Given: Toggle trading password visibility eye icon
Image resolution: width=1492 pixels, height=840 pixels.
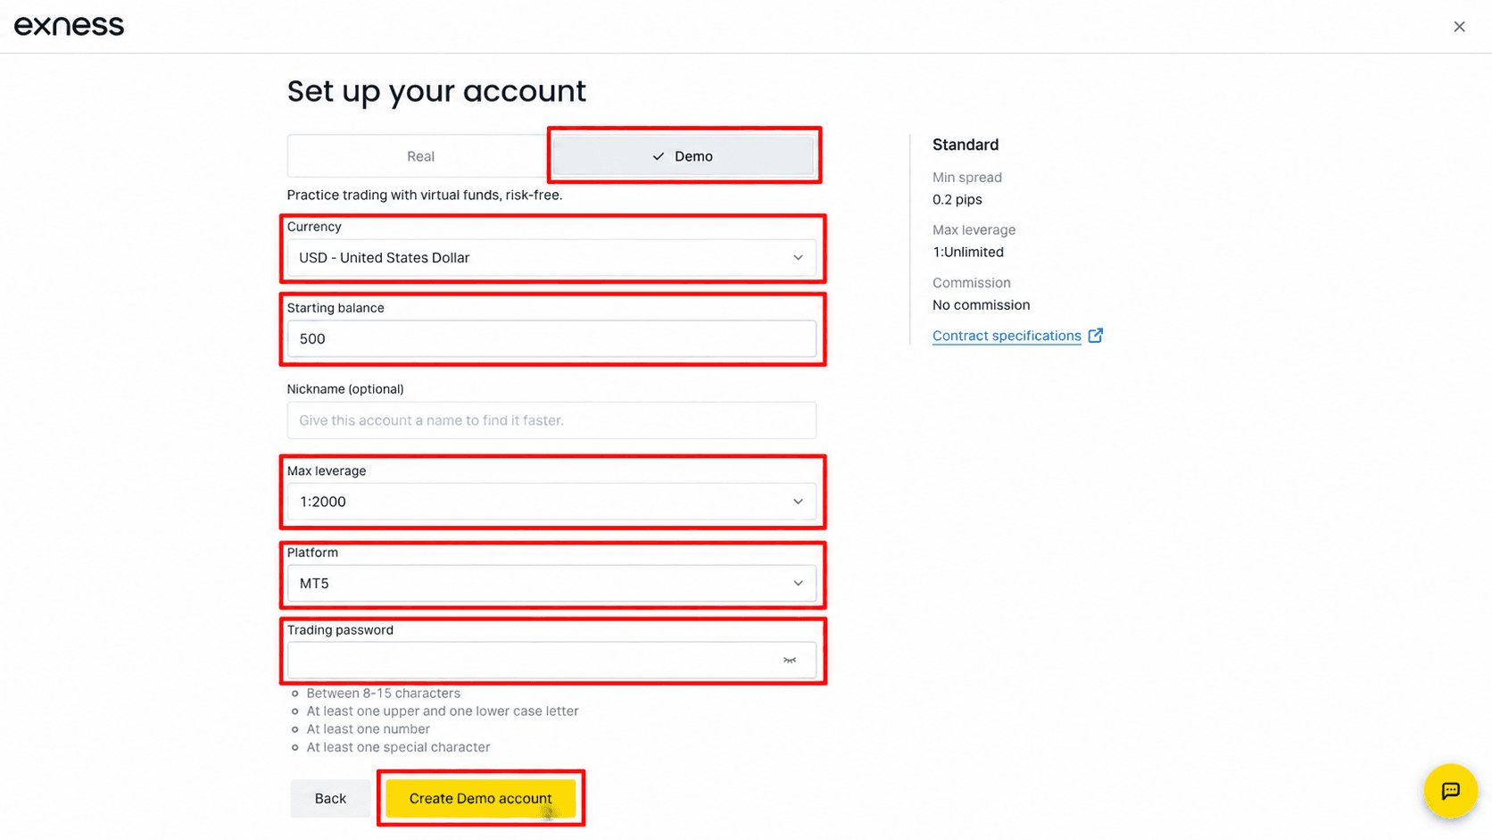Looking at the screenshot, I should 790,661.
